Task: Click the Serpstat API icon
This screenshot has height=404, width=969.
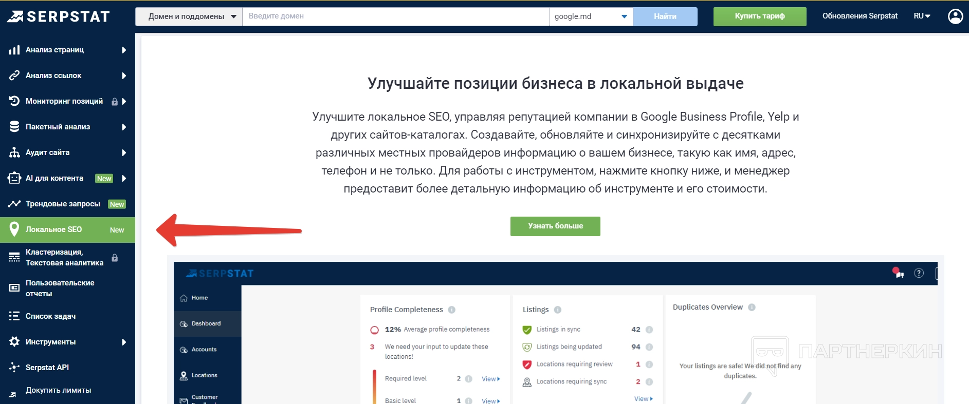Action: 14,368
